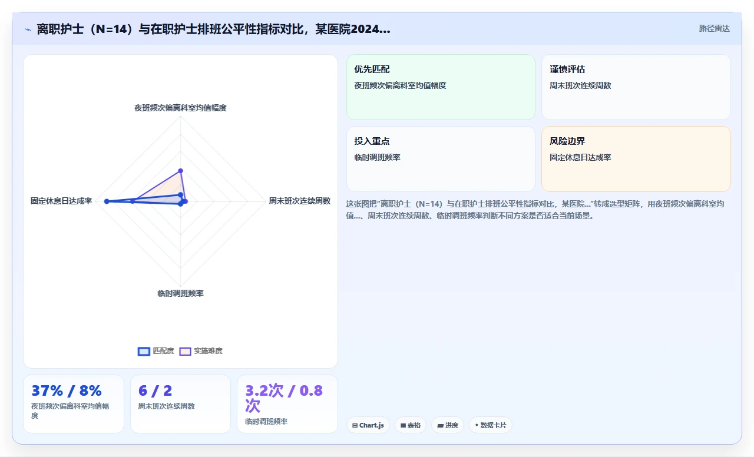This screenshot has width=754, height=457.
Task: Click the description paragraph starting 这张图把
Action: coord(535,210)
